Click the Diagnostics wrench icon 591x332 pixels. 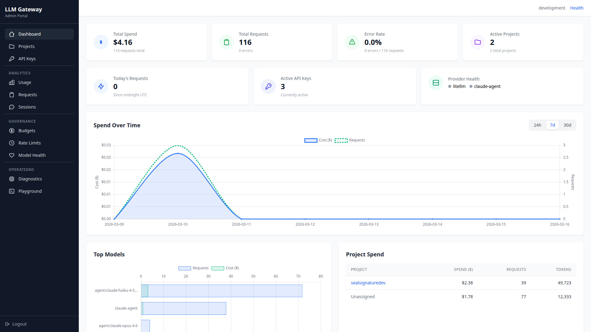tap(12, 179)
